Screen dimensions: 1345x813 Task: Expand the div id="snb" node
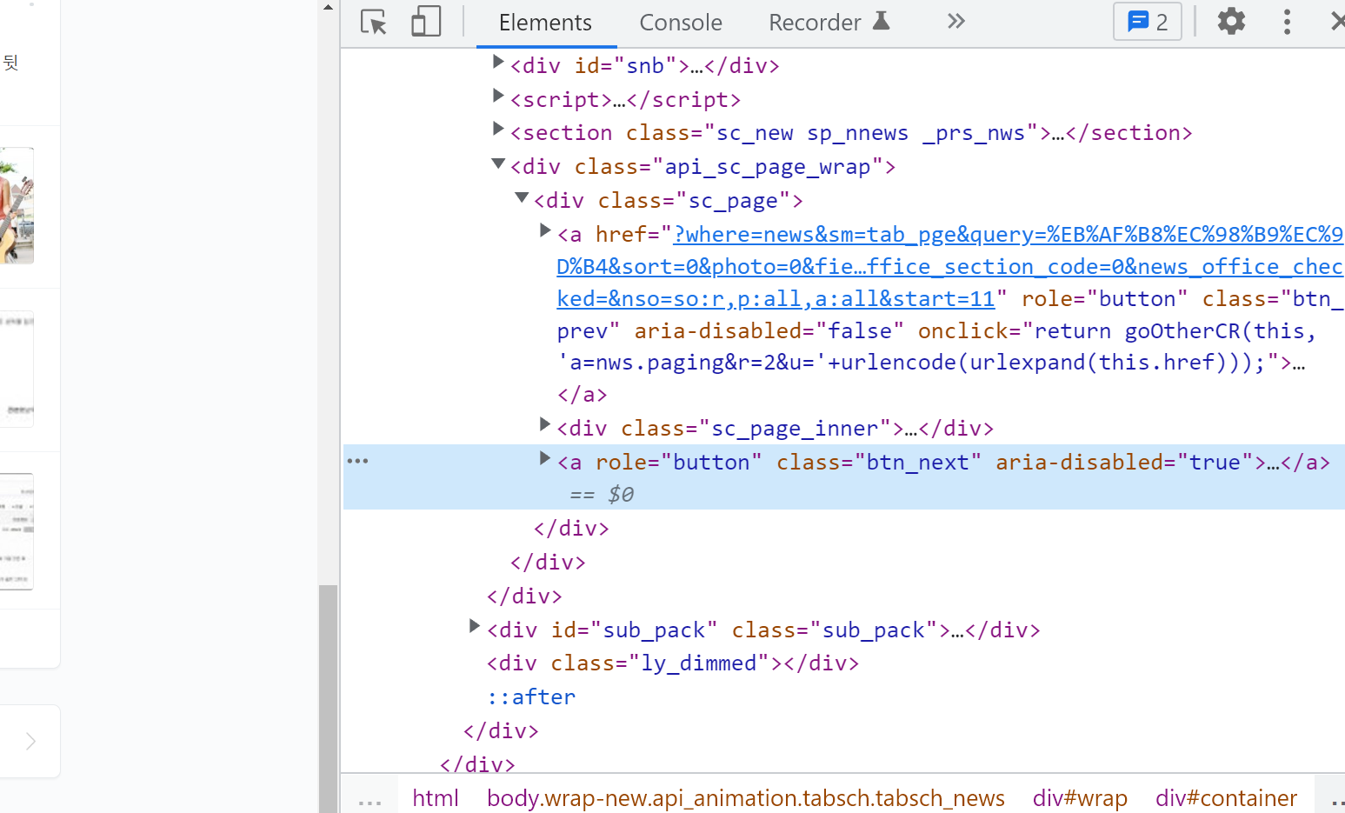click(498, 62)
